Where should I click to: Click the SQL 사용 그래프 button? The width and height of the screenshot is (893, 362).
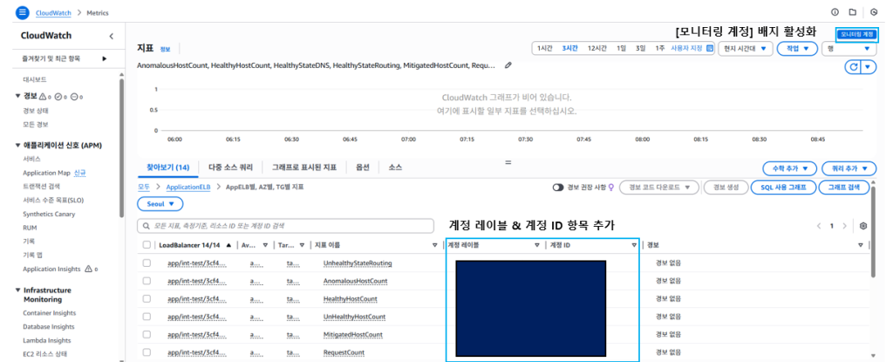[783, 187]
